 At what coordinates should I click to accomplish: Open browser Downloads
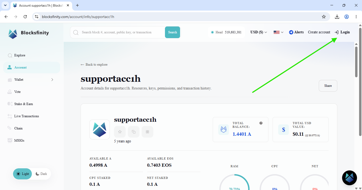pos(337,17)
